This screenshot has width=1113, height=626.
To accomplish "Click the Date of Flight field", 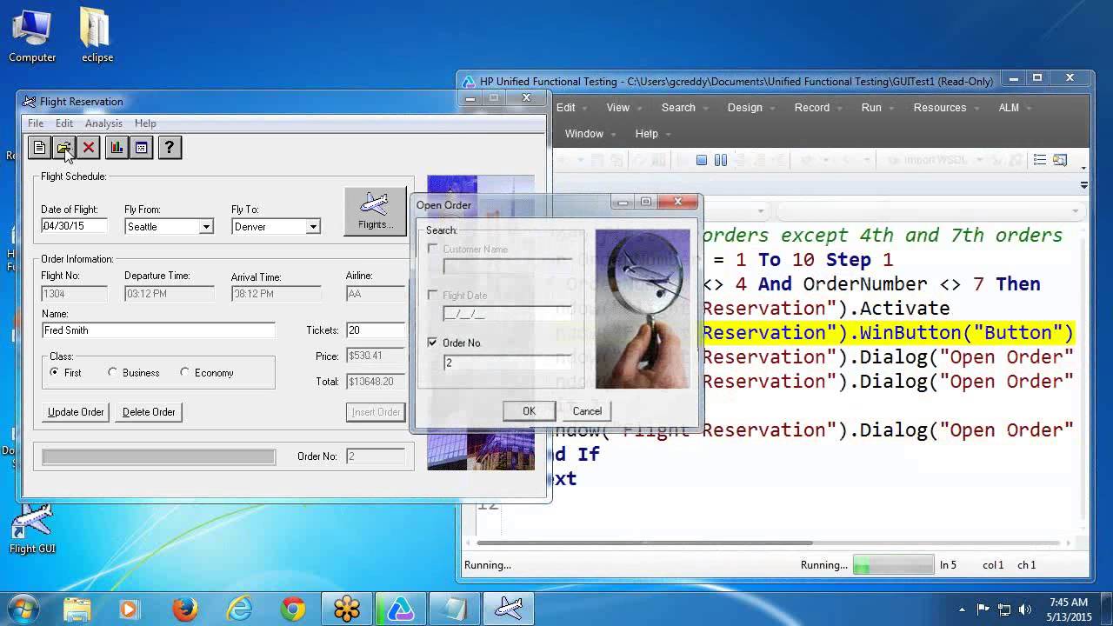I will pyautogui.click(x=74, y=226).
